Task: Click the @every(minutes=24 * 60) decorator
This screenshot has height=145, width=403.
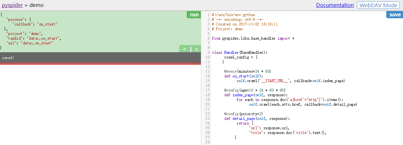Action: click(x=248, y=71)
